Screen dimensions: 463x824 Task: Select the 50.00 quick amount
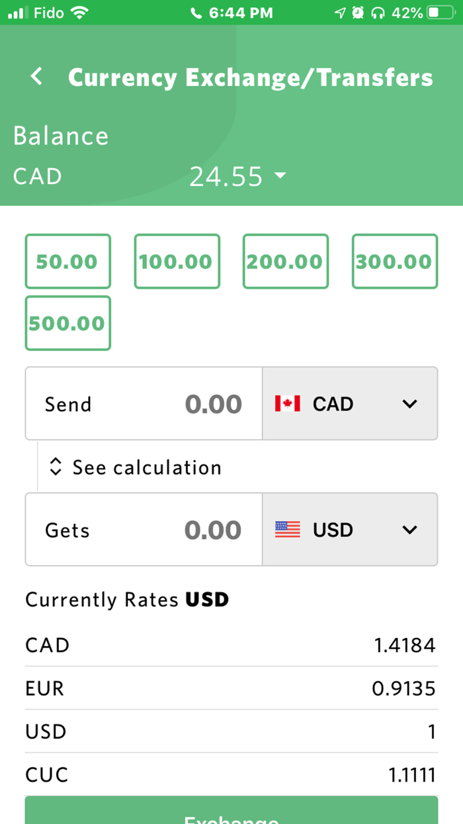pos(67,261)
